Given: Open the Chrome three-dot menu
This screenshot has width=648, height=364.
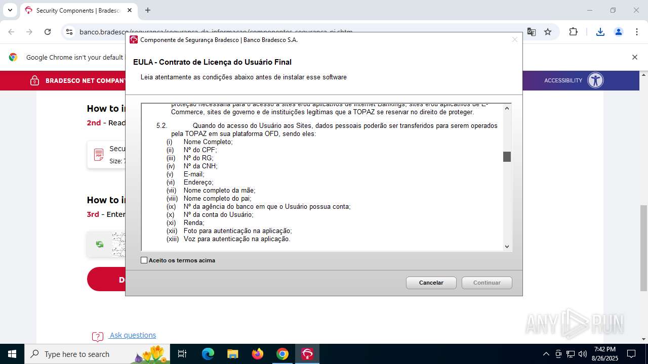Looking at the screenshot, I should pos(636,32).
